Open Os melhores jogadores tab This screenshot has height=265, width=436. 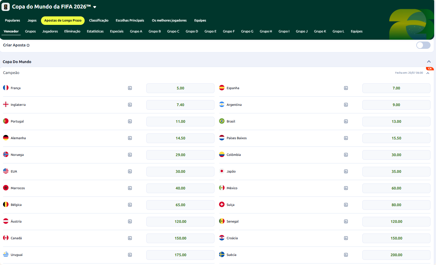(x=169, y=21)
